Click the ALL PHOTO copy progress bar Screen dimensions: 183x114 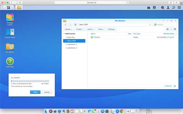[x=30, y=81]
